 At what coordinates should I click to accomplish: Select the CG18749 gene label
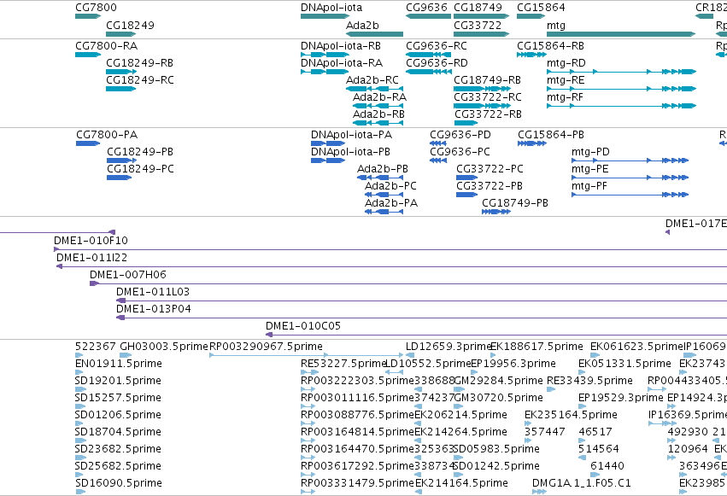[478, 8]
